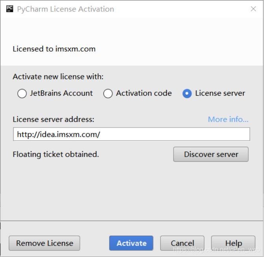Select the License server radio circle
Image resolution: width=264 pixels, height=257 pixels.
187,94
